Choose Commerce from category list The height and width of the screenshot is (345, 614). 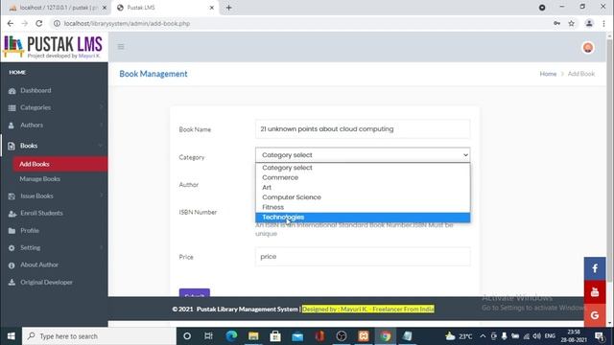(x=363, y=177)
